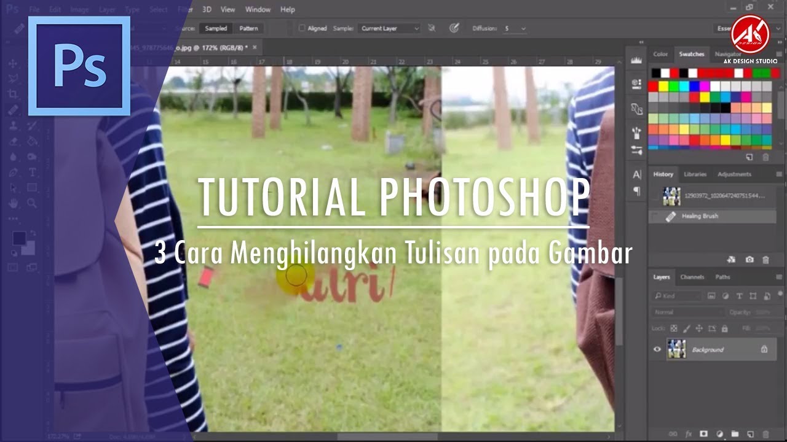Close the open document tab
The image size is (787, 442).
click(255, 47)
